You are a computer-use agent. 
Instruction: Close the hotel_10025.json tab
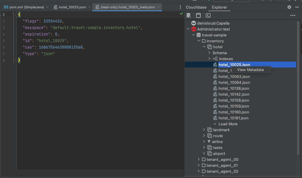point(89,7)
